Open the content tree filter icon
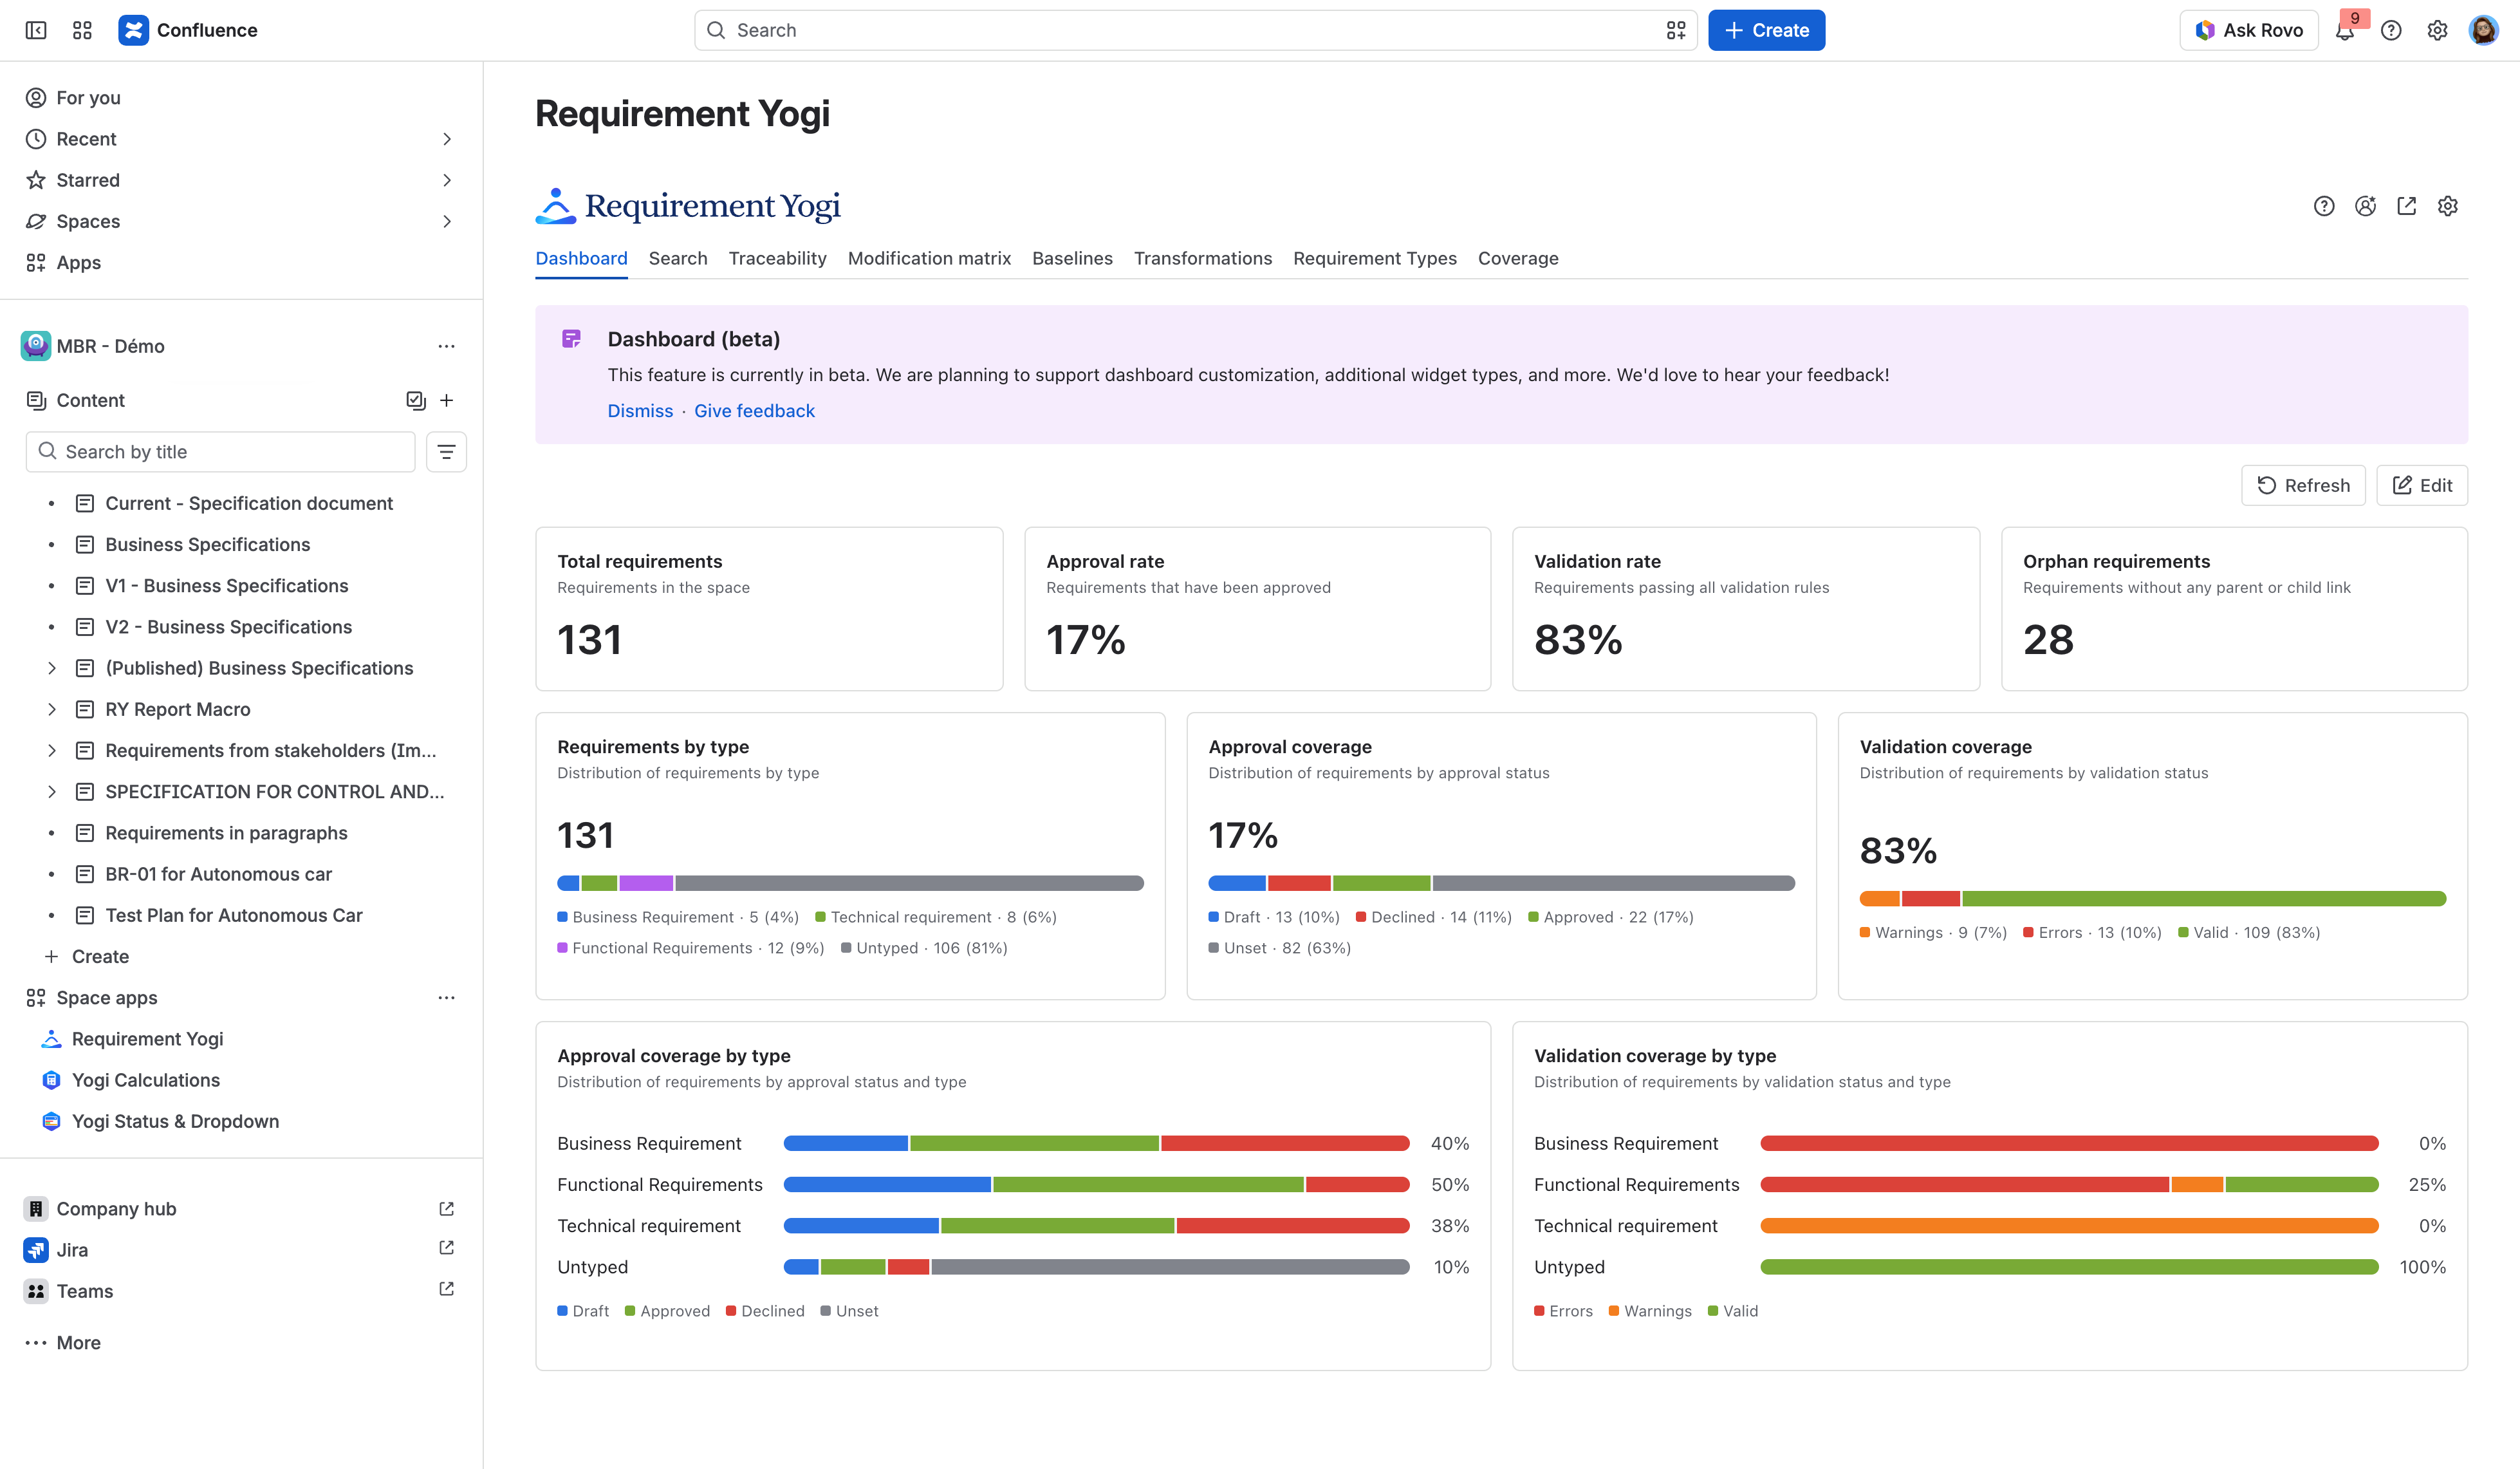Screen dimensions: 2520x1469 [446, 453]
